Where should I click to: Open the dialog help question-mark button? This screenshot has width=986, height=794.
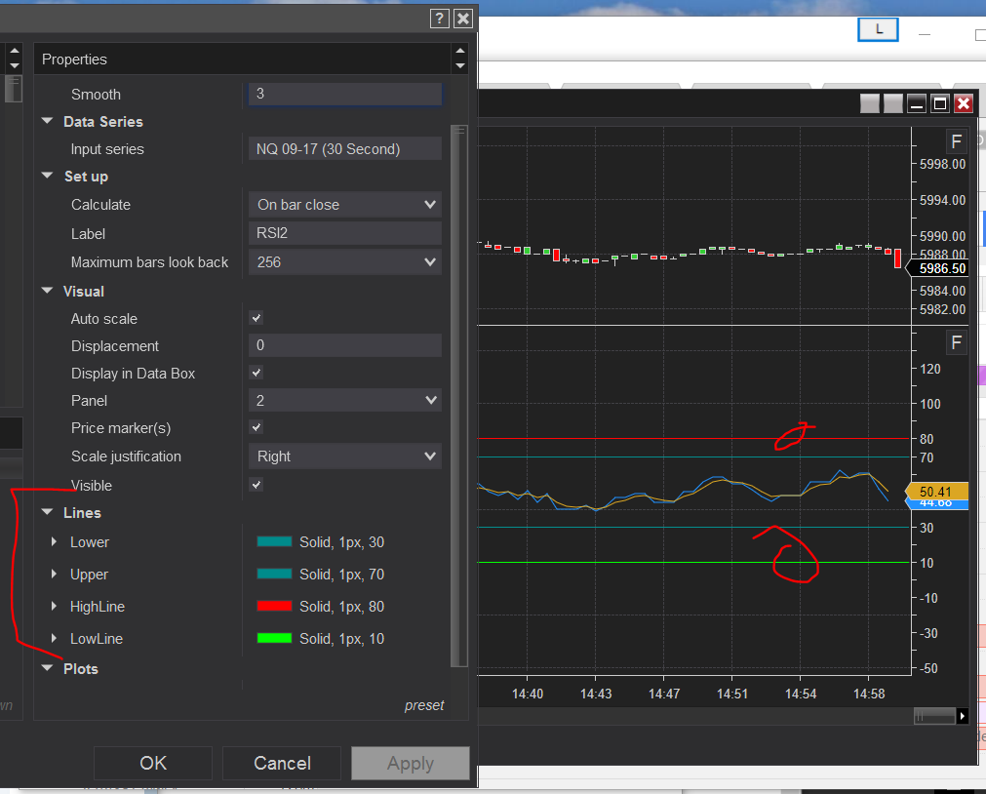[x=440, y=19]
